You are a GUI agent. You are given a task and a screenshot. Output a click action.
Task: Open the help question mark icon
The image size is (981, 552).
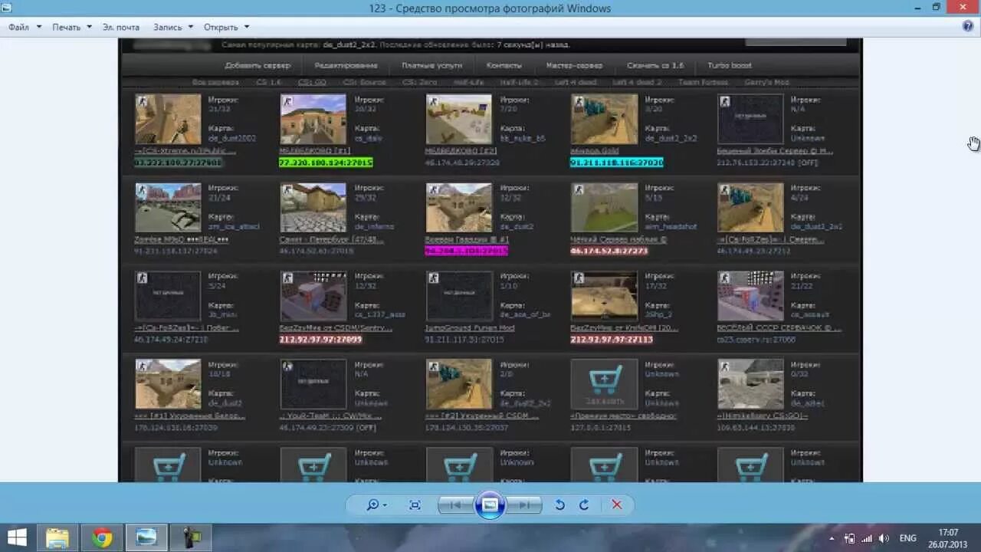click(967, 26)
